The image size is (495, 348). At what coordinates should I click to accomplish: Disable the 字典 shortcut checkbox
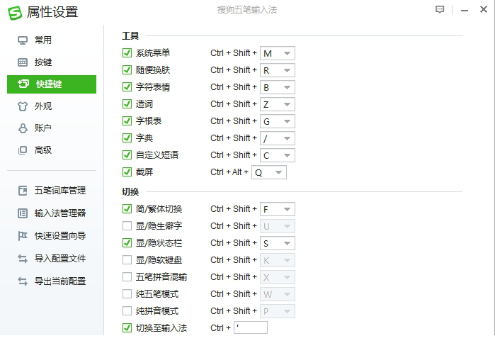pos(127,138)
